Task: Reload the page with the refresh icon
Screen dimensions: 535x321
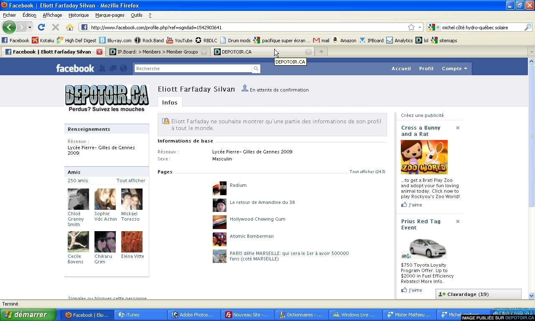Action: click(x=41, y=27)
